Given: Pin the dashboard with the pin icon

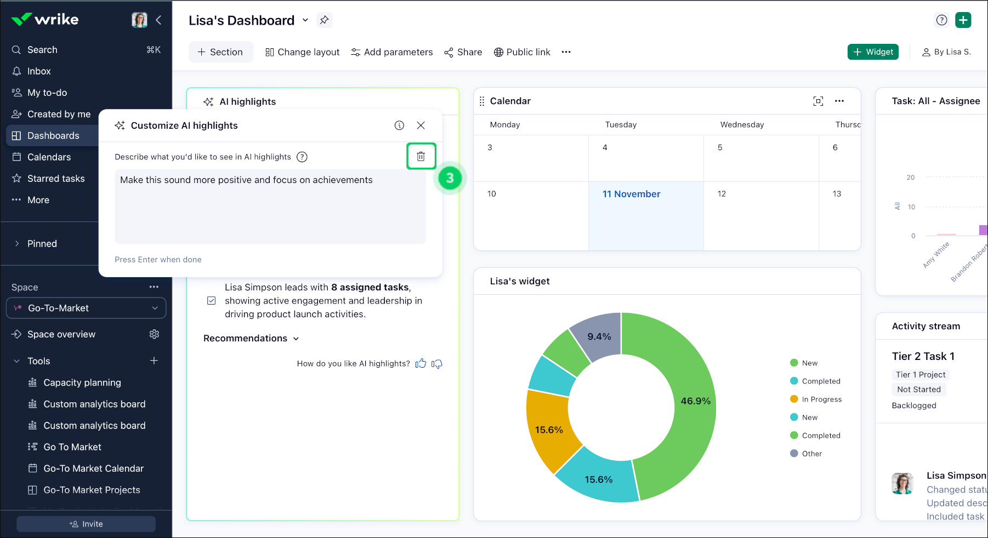Looking at the screenshot, I should pyautogui.click(x=325, y=20).
